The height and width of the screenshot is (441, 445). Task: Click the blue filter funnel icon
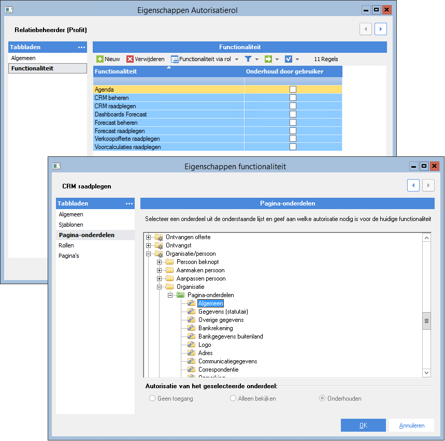(248, 58)
